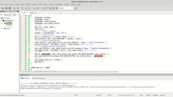173x97 pixels.
Task: Open the View menu
Action: pos(6,5)
